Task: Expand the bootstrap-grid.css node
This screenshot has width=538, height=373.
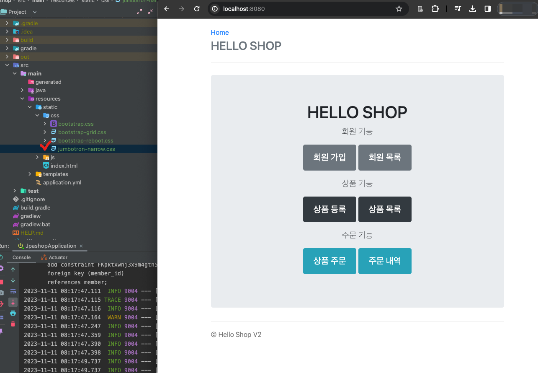Action: pos(45,132)
